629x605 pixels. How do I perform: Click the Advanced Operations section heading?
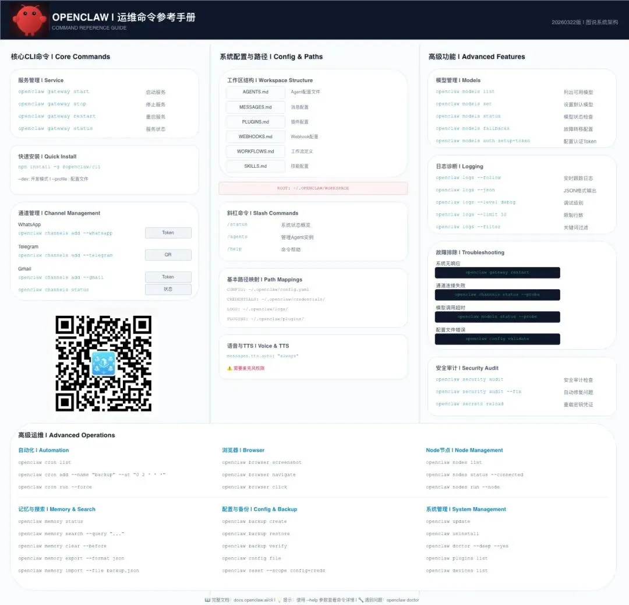66,435
